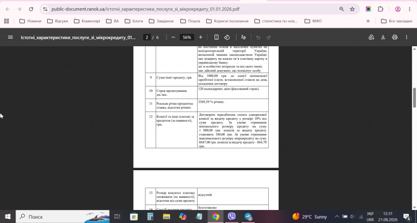Open the Завдання bookmarks folder
This screenshot has width=417, height=223.
161,21
